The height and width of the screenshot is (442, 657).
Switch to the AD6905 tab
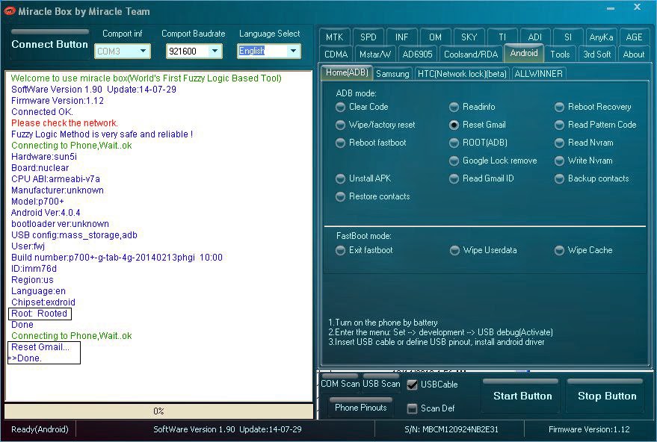coord(417,55)
